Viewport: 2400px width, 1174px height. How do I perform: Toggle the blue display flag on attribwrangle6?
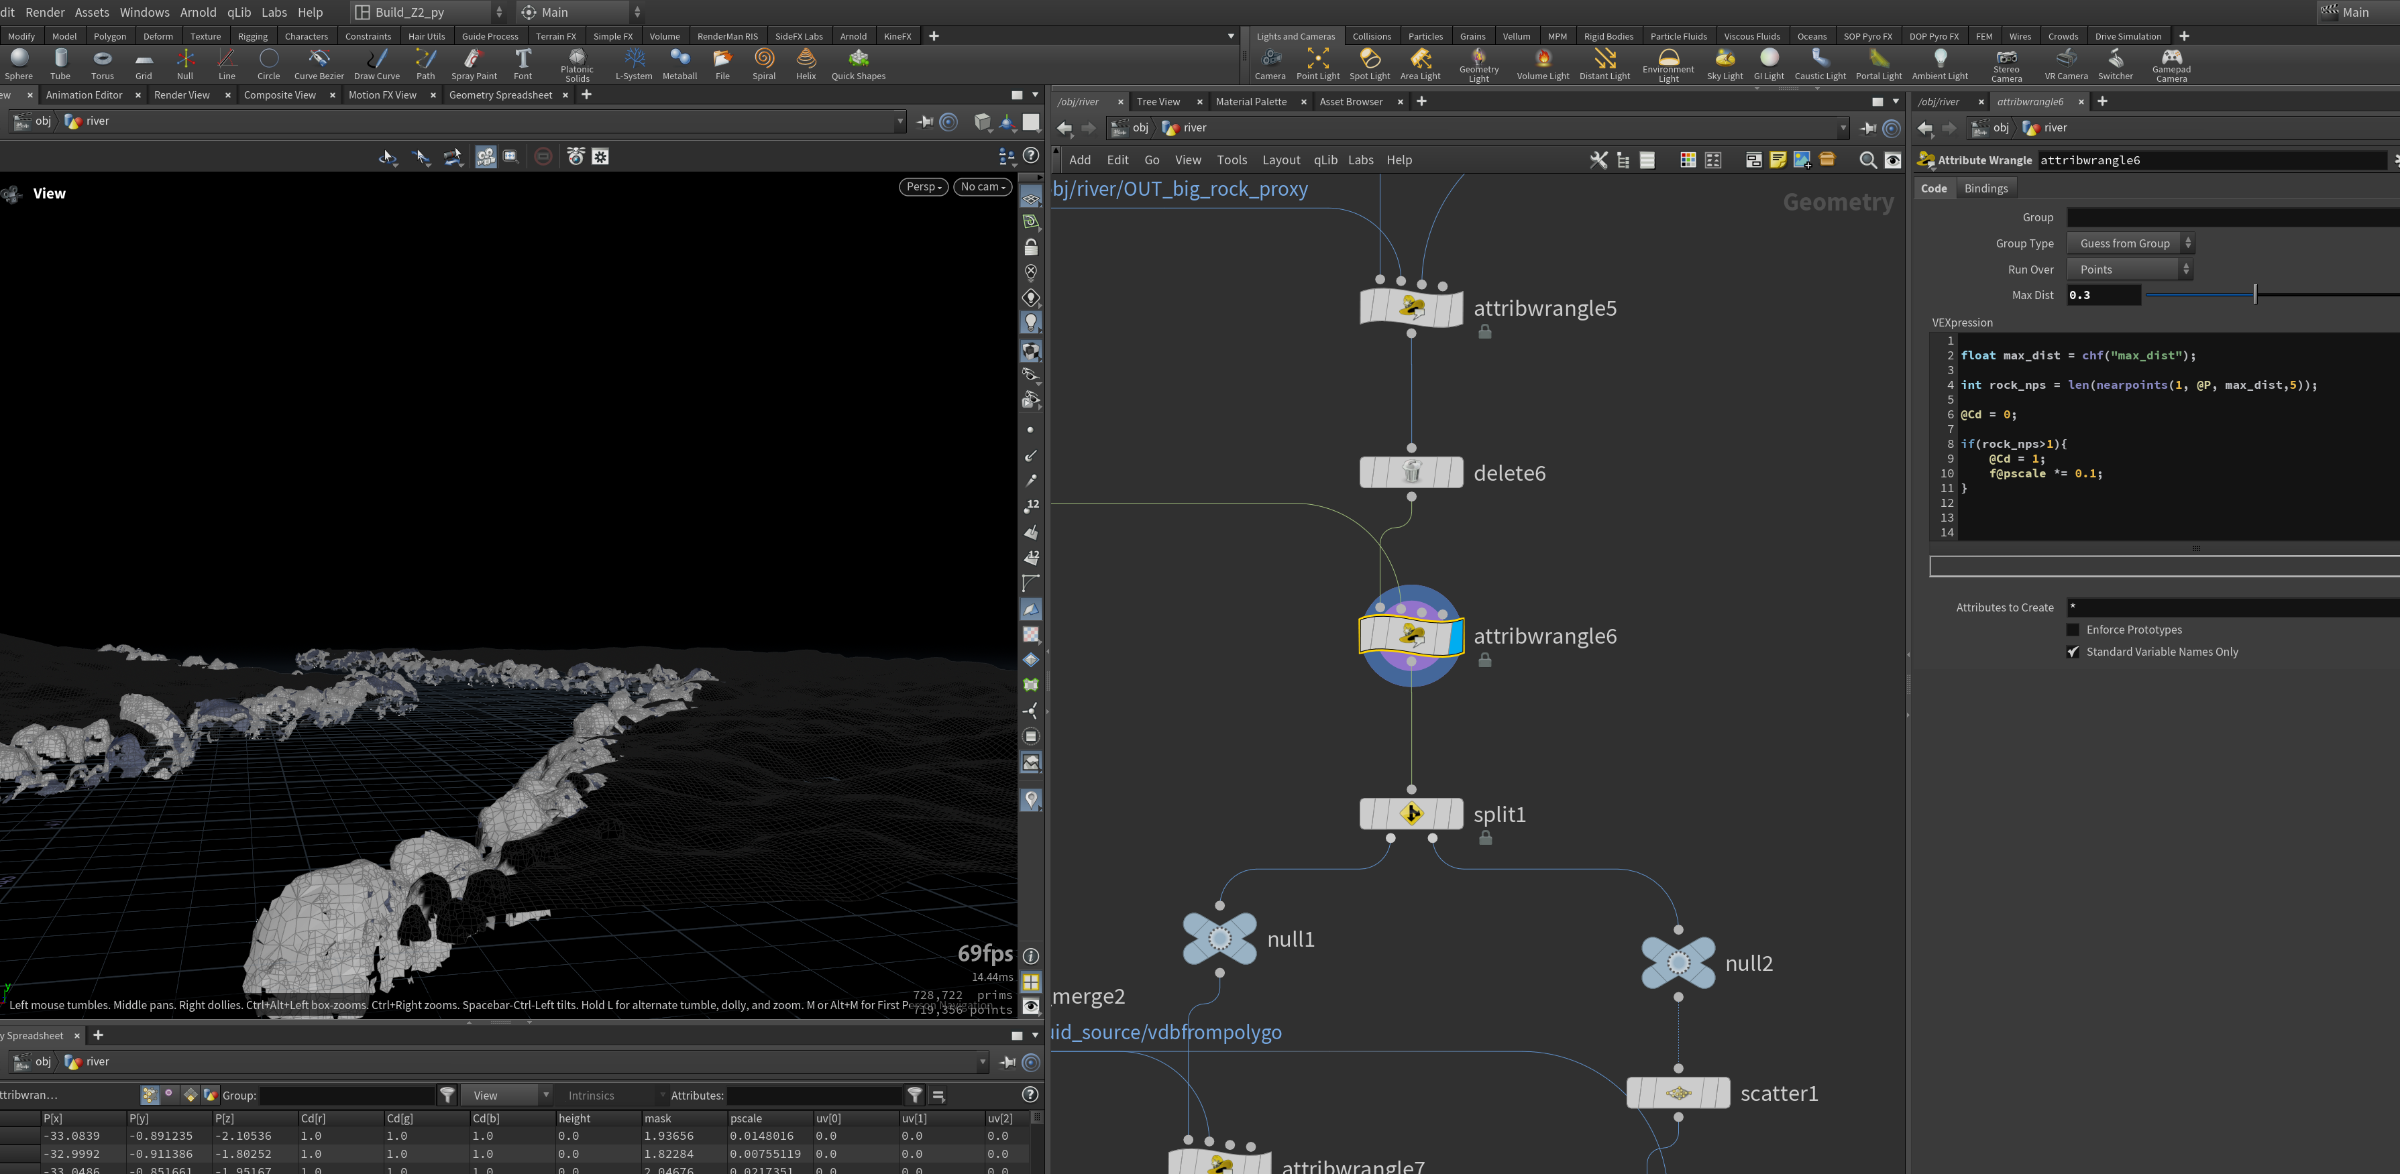1456,637
